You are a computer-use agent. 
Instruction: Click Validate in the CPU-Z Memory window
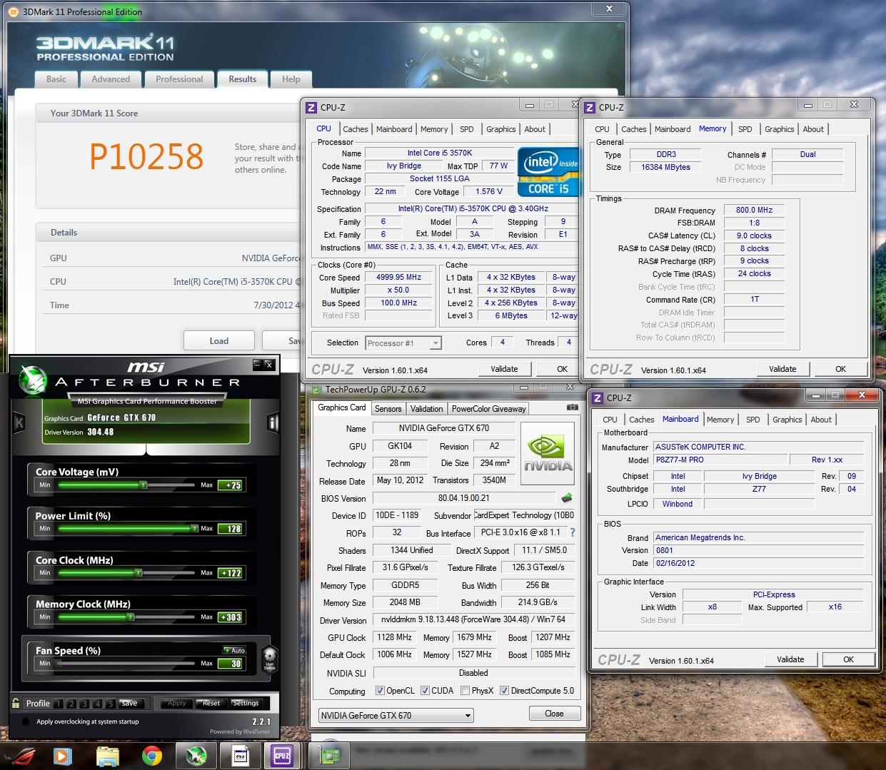[782, 369]
